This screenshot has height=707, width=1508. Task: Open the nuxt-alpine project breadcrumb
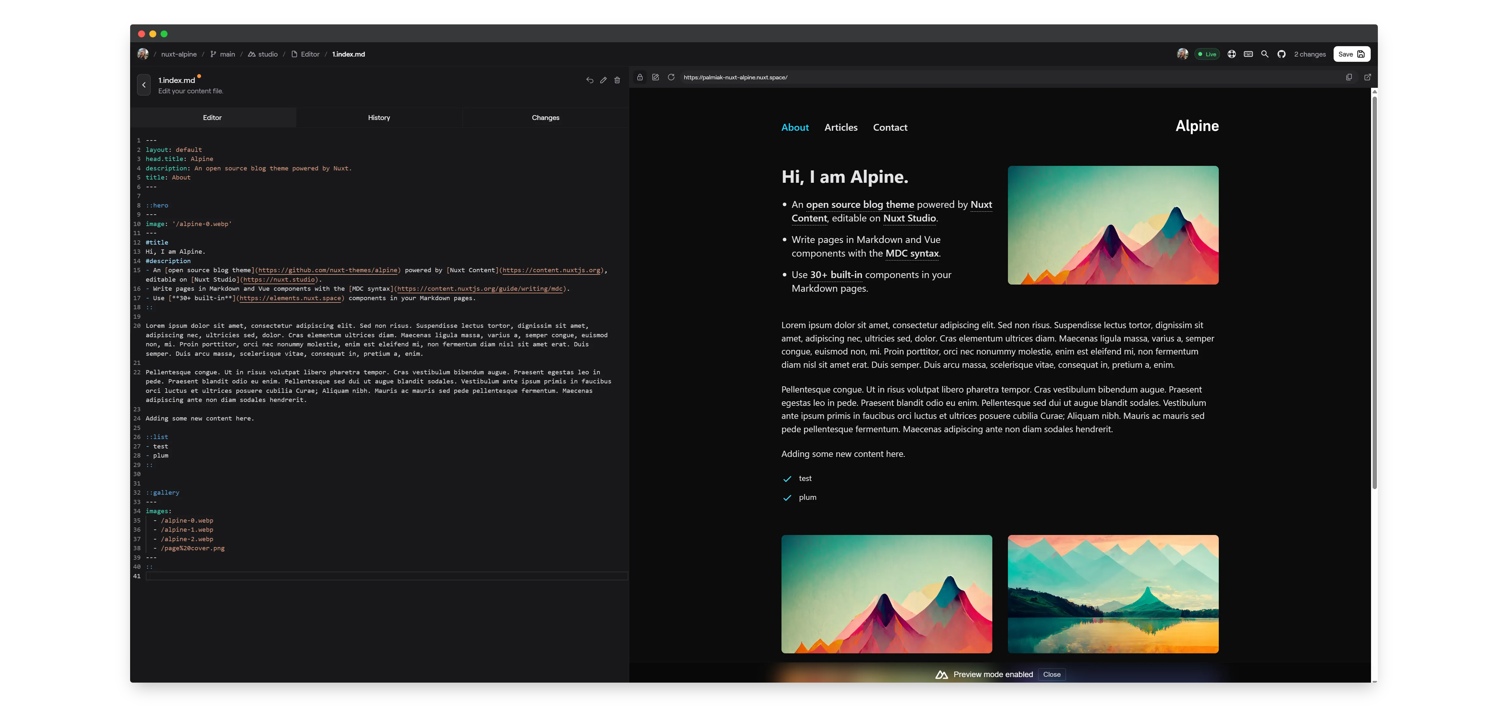179,54
